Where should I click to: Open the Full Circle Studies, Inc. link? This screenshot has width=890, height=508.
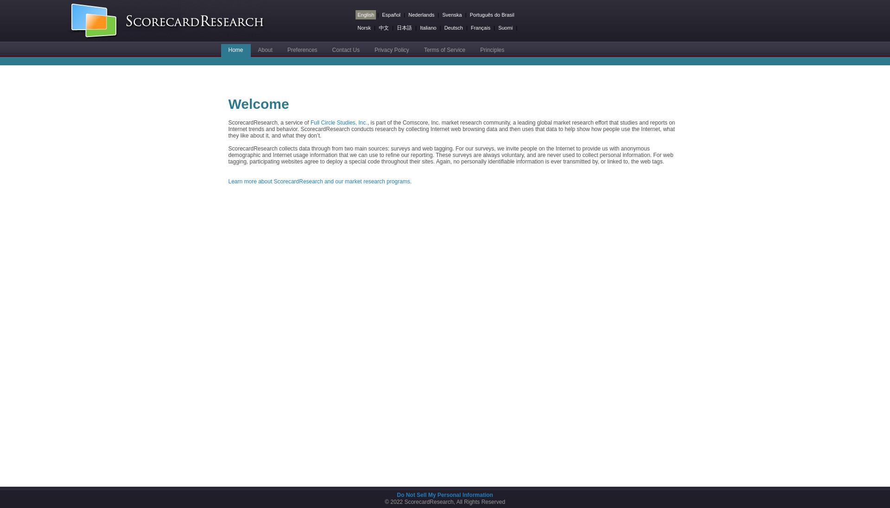339,123
